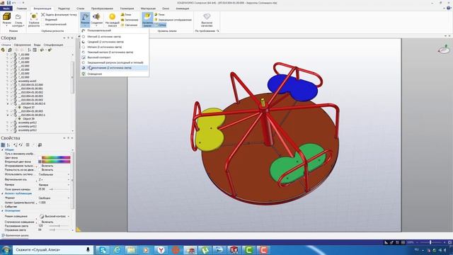453x255 pixels.
Task: Open Internet Explorer from taskbar
Action: coord(116,250)
